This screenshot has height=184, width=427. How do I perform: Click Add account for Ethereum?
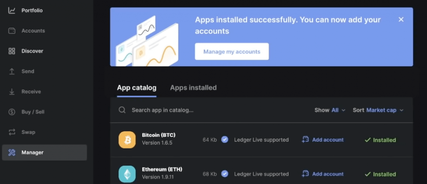point(323,174)
